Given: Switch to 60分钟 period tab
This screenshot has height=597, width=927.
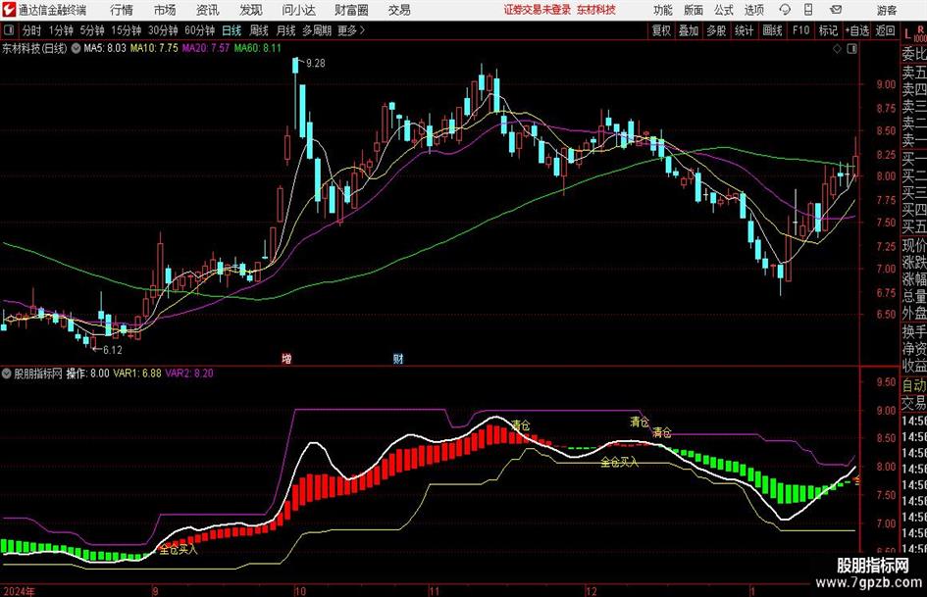Looking at the screenshot, I should 200,30.
